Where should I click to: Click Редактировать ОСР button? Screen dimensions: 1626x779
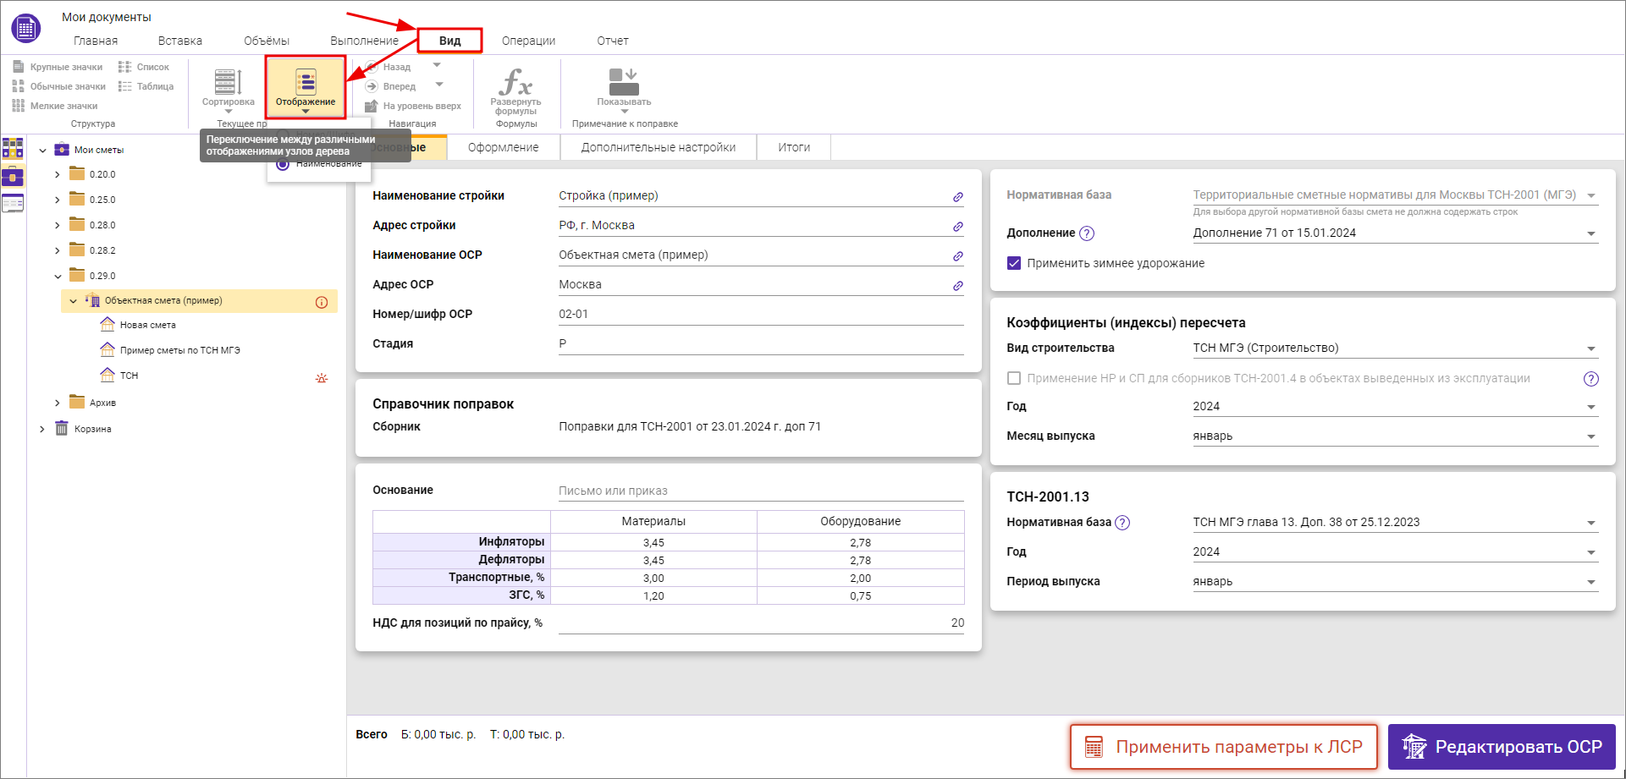1502,747
